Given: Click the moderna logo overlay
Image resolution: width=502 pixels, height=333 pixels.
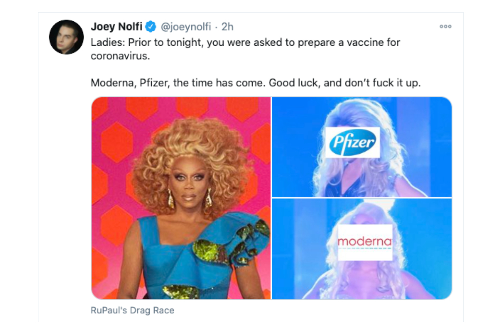Looking at the screenshot, I should click(365, 242).
